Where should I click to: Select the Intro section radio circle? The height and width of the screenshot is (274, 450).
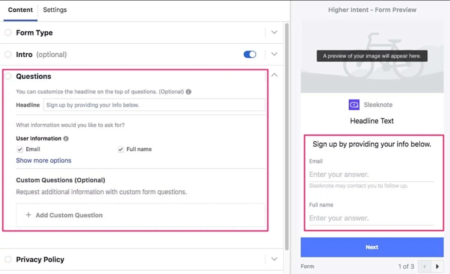point(8,54)
